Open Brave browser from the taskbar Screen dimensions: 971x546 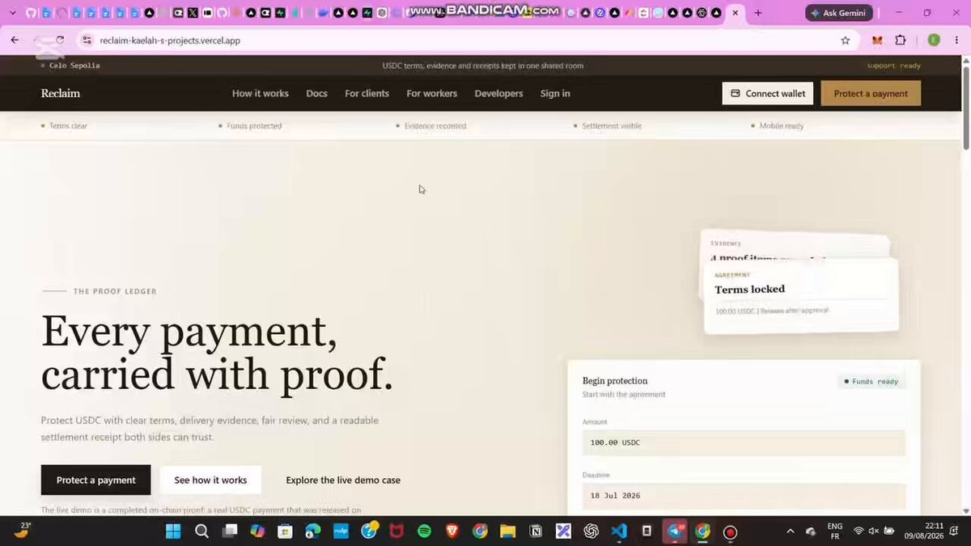(452, 531)
